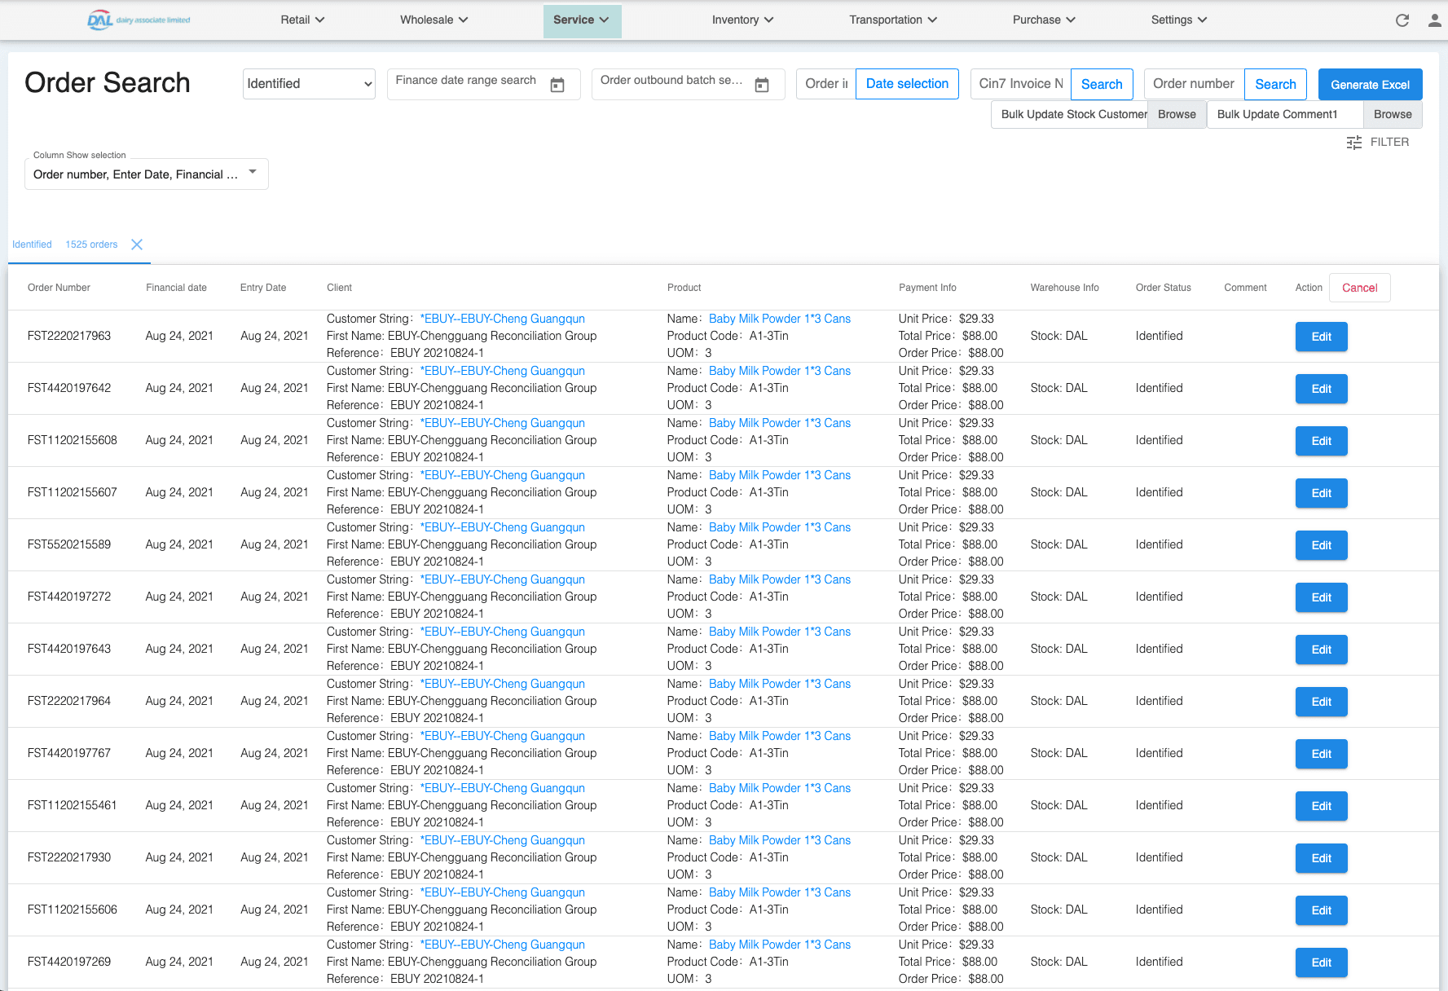Open the Settings menu
Image resolution: width=1448 pixels, height=991 pixels.
(x=1179, y=20)
